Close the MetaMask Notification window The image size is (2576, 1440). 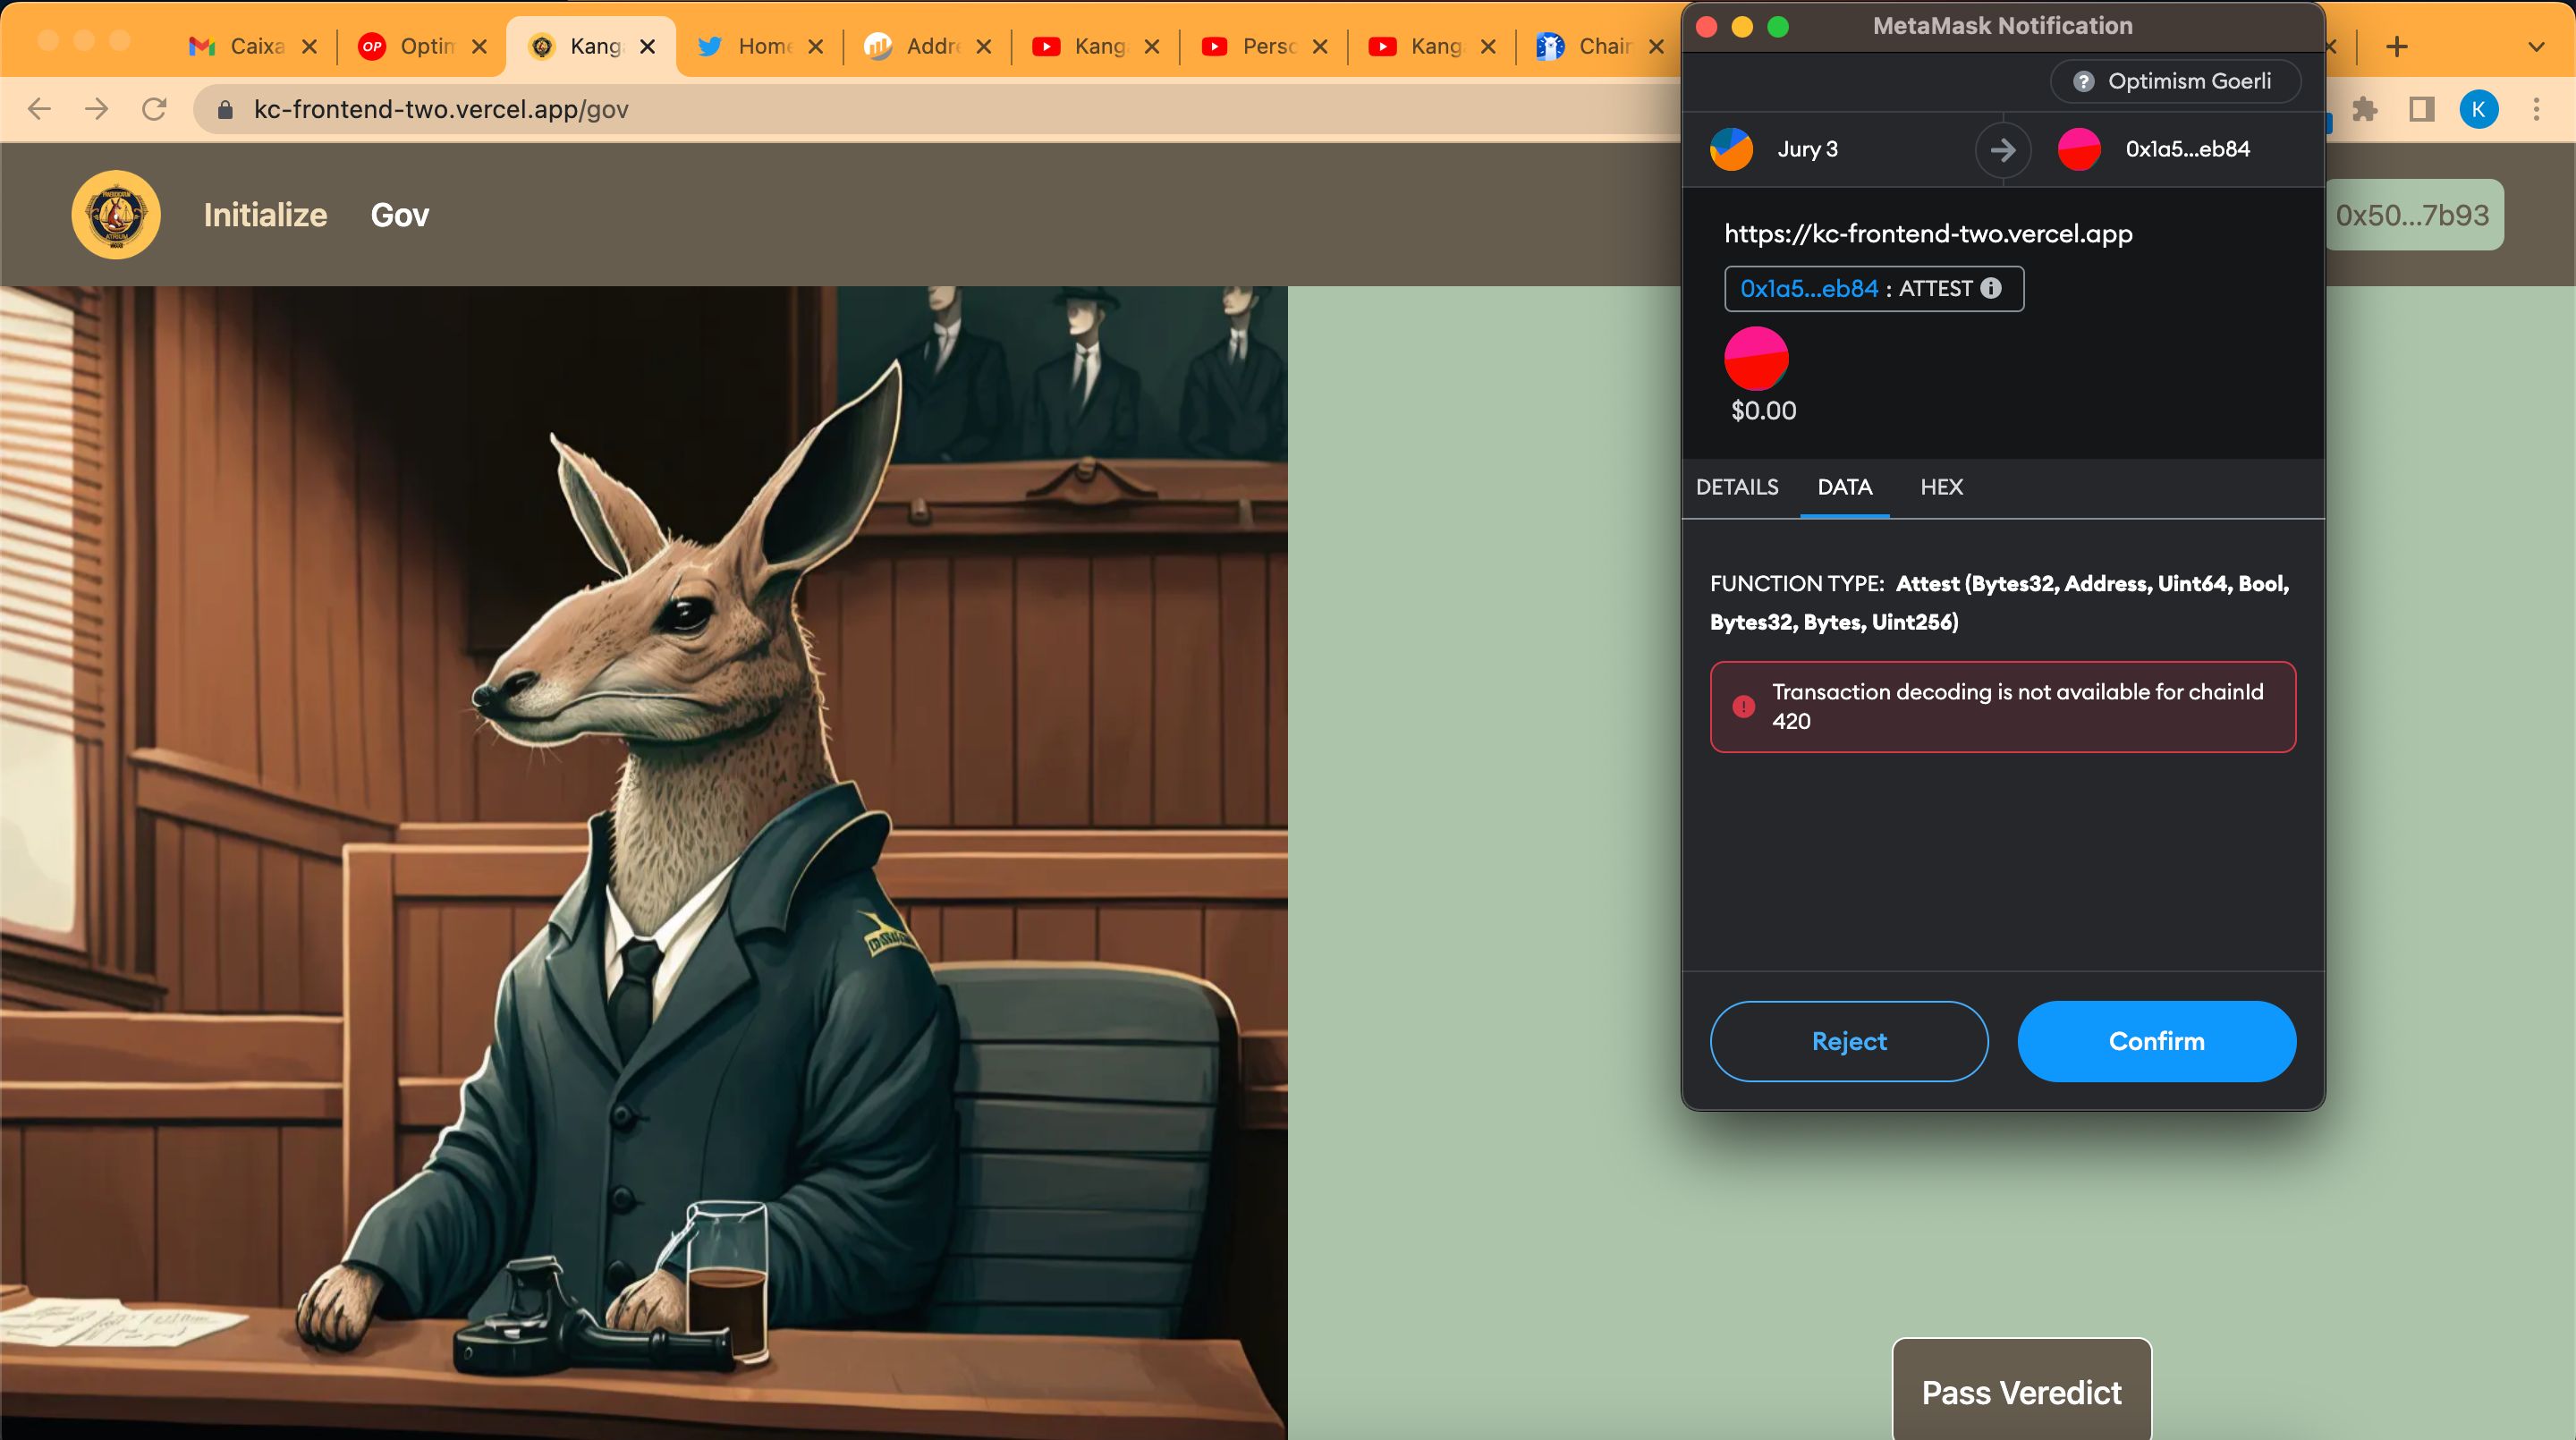[1707, 27]
